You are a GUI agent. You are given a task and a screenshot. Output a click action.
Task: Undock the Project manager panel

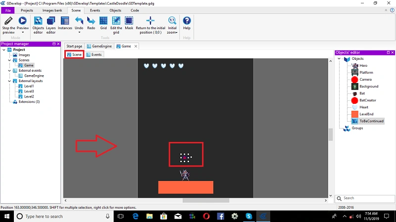pyautogui.click(x=54, y=44)
